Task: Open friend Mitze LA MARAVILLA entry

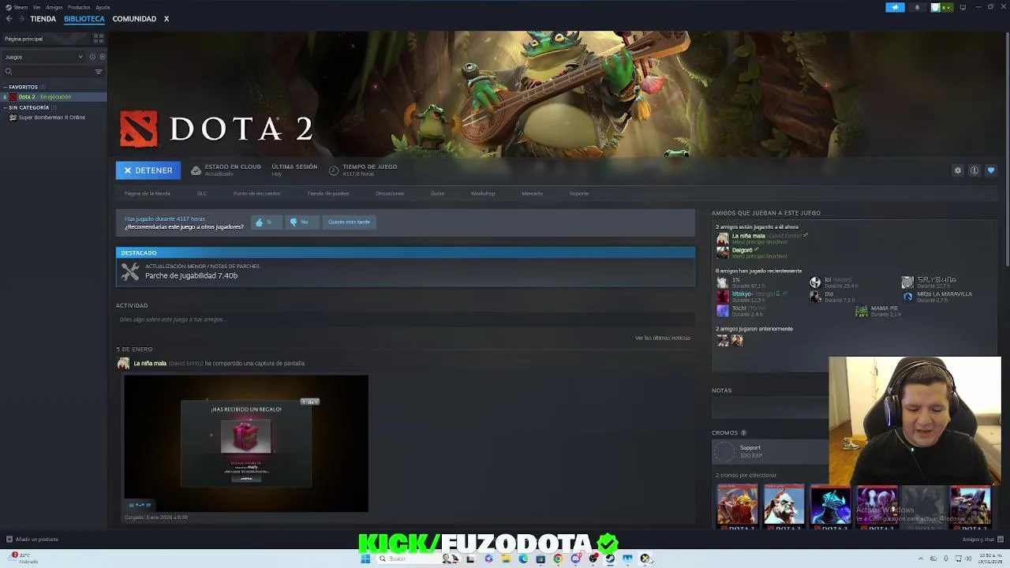Action: point(938,297)
